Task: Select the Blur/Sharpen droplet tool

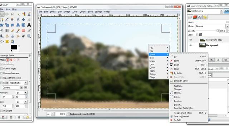Action: click(x=13, y=36)
